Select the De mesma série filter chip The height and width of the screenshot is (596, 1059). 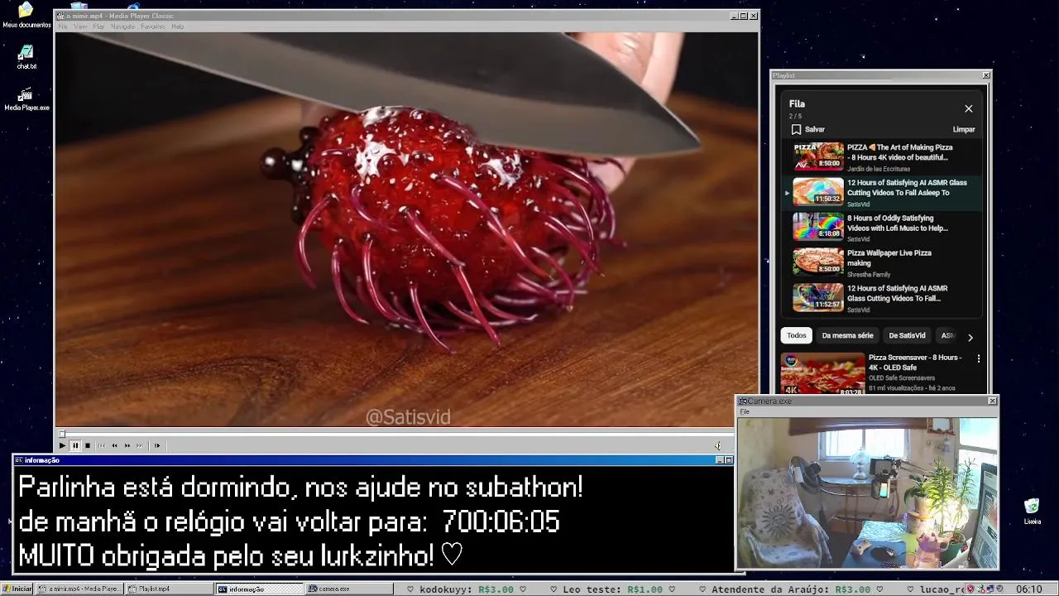pyautogui.click(x=847, y=335)
